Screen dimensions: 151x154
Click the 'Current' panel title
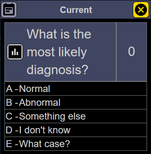pos(76,10)
